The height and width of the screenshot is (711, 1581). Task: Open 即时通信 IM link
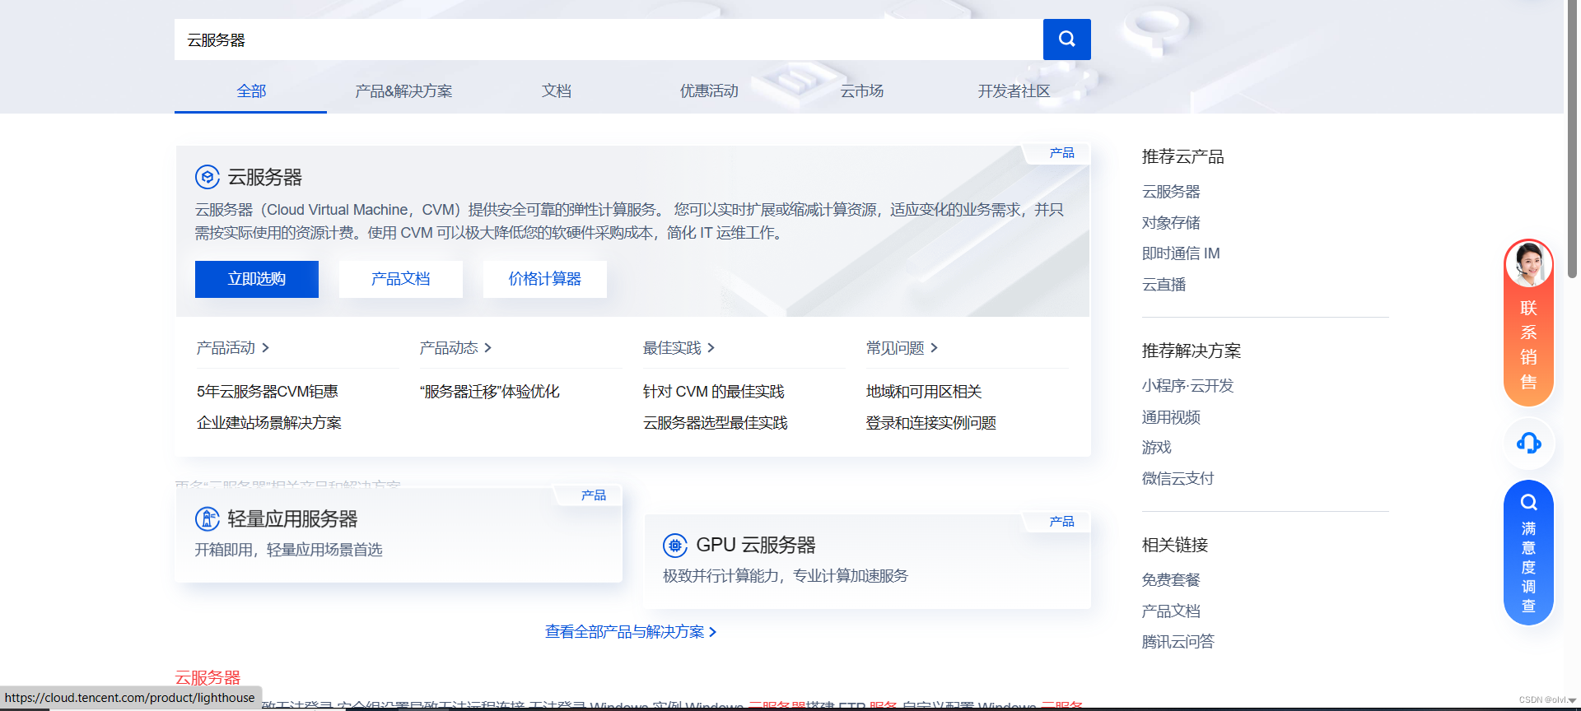(x=1181, y=253)
